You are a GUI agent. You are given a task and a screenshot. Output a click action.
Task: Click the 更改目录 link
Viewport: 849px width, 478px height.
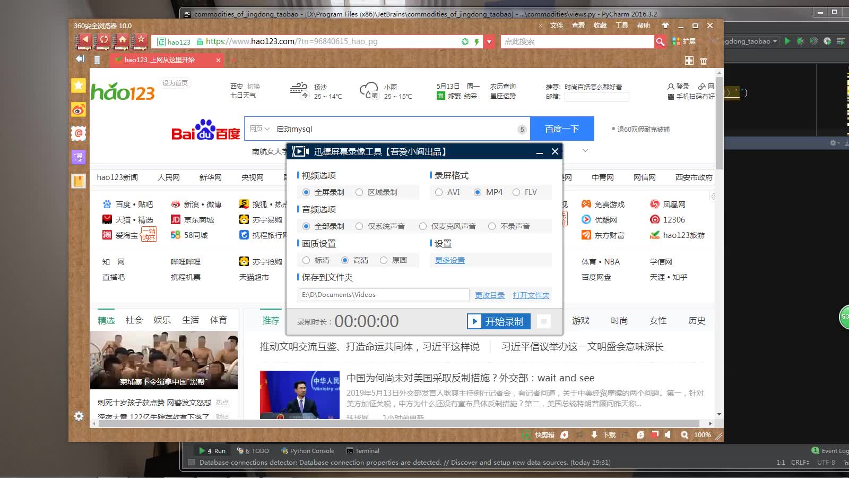(490, 295)
